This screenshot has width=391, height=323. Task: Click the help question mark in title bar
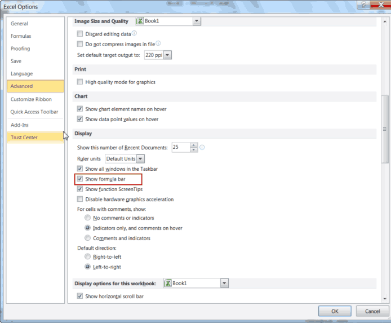click(x=364, y=5)
